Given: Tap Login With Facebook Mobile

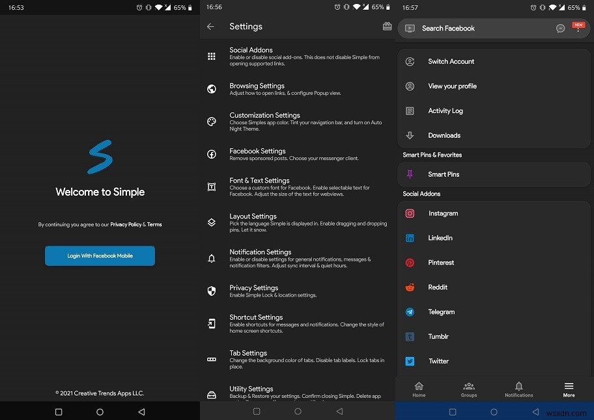Looking at the screenshot, I should [x=100, y=256].
